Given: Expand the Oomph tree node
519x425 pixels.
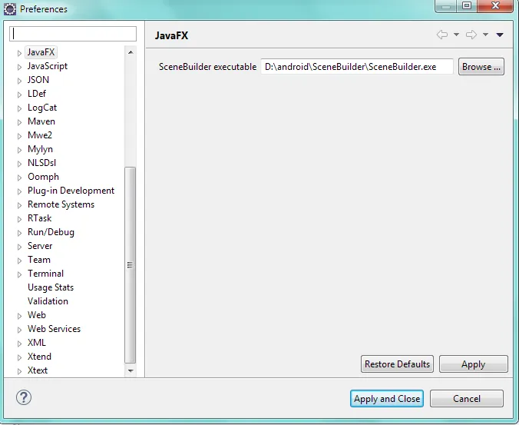Looking at the screenshot, I should coord(19,178).
